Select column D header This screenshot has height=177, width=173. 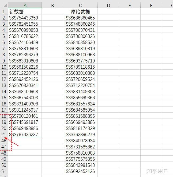[x=108, y=5]
